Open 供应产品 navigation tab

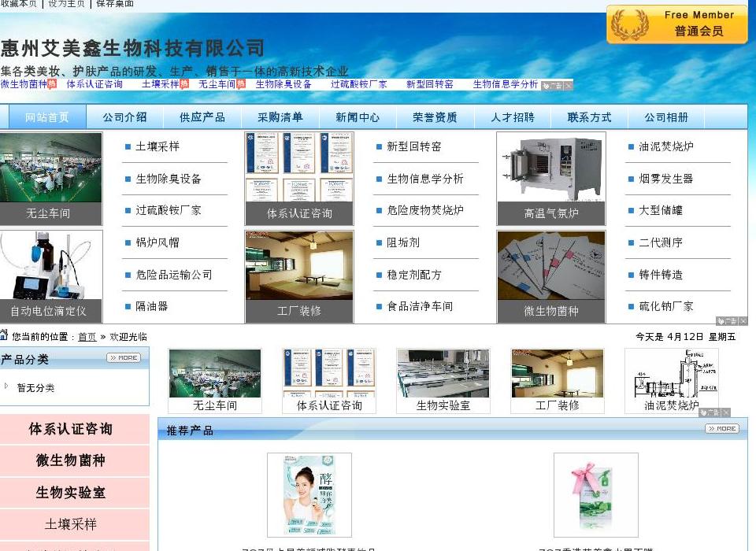pyautogui.click(x=202, y=117)
